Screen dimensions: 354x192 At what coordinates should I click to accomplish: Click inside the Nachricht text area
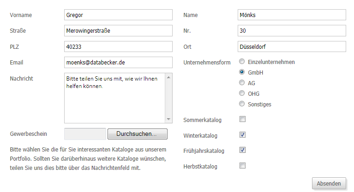(x=114, y=98)
